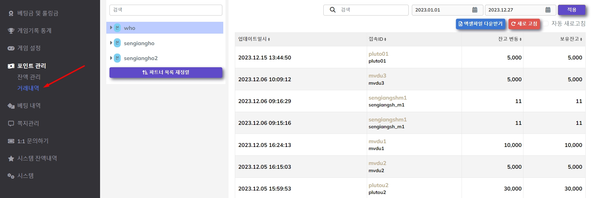Open 거래내역 in the sidebar
The height and width of the screenshot is (198, 591).
pyautogui.click(x=28, y=88)
